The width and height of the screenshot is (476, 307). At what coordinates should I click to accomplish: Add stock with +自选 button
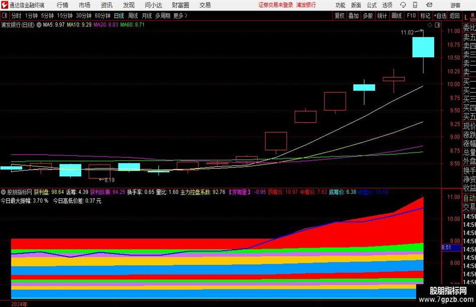tap(440, 16)
